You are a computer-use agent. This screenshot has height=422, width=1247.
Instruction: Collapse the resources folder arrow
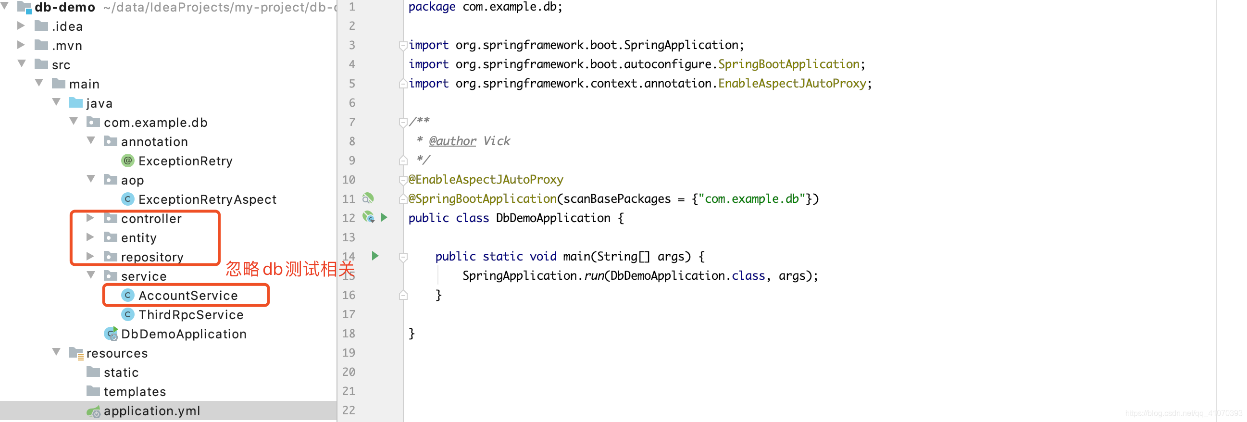tap(56, 352)
